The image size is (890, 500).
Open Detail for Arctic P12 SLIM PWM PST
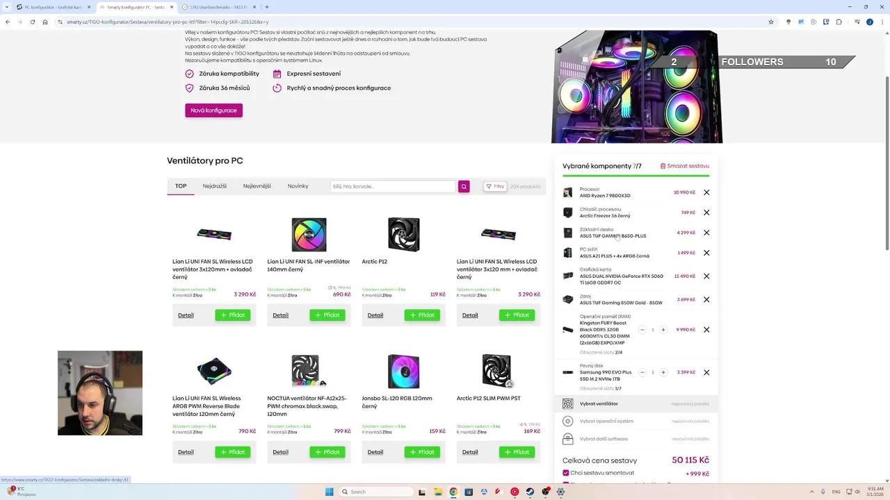pyautogui.click(x=470, y=452)
